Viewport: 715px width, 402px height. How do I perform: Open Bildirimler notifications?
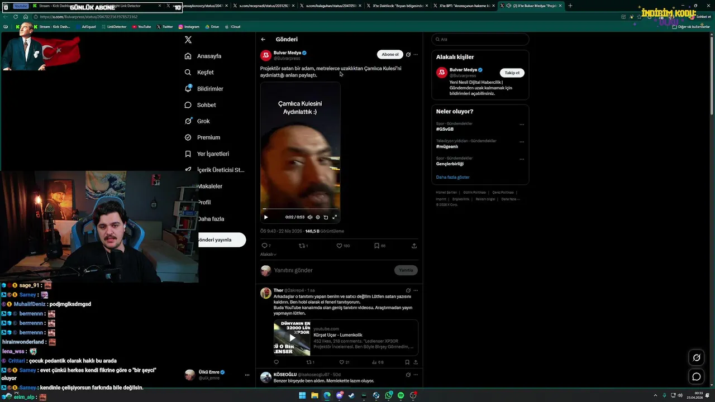pos(204,89)
